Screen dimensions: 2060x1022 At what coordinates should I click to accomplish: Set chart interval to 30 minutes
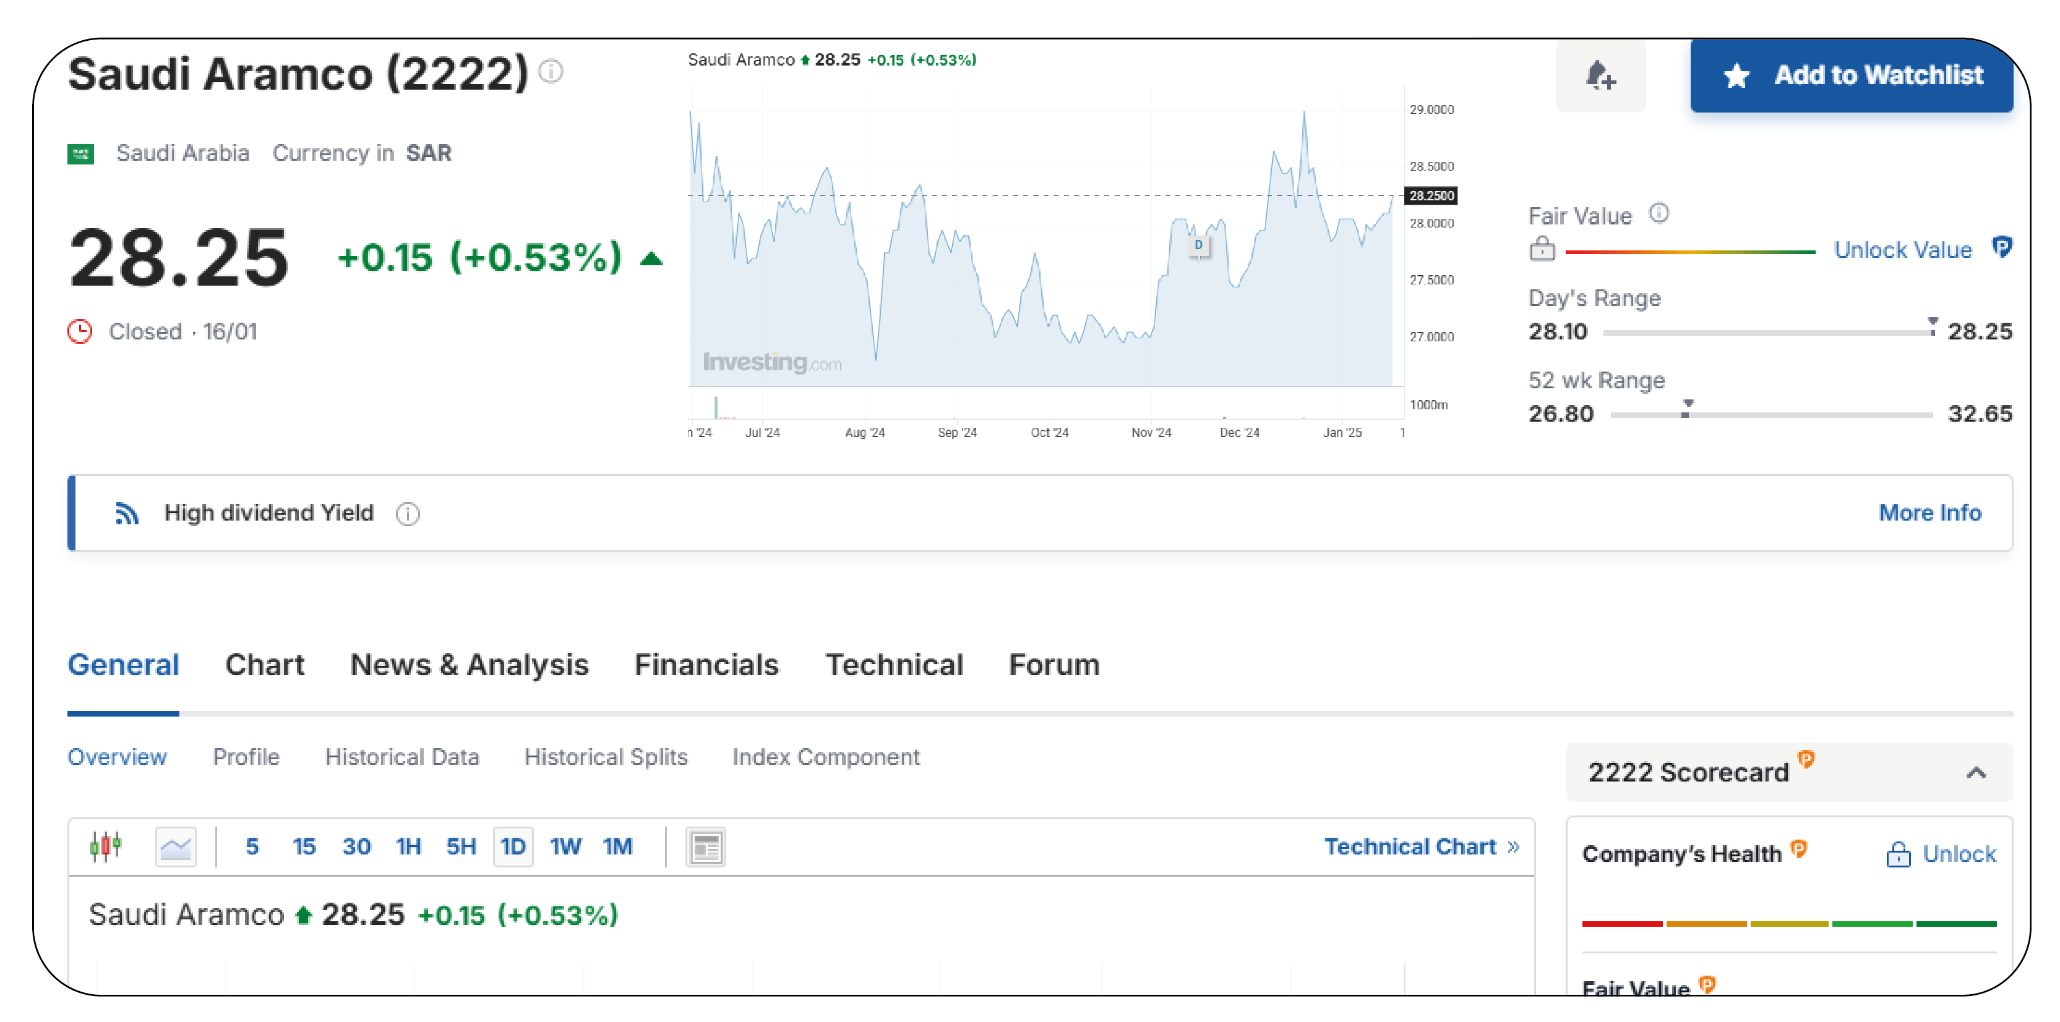[357, 847]
